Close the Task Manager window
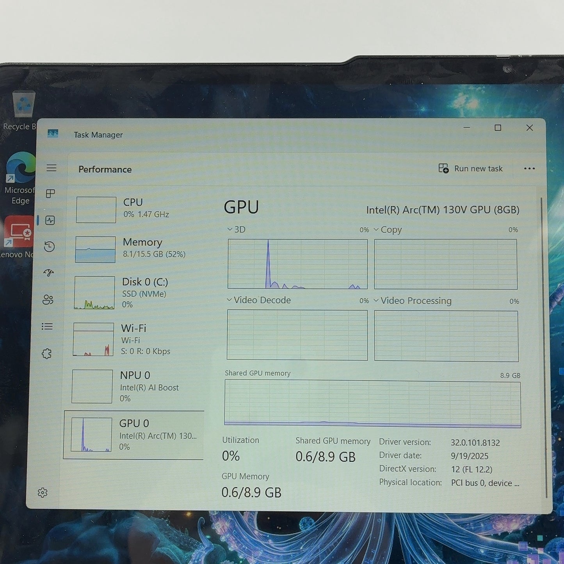Image resolution: width=564 pixels, height=564 pixels. 530,128
